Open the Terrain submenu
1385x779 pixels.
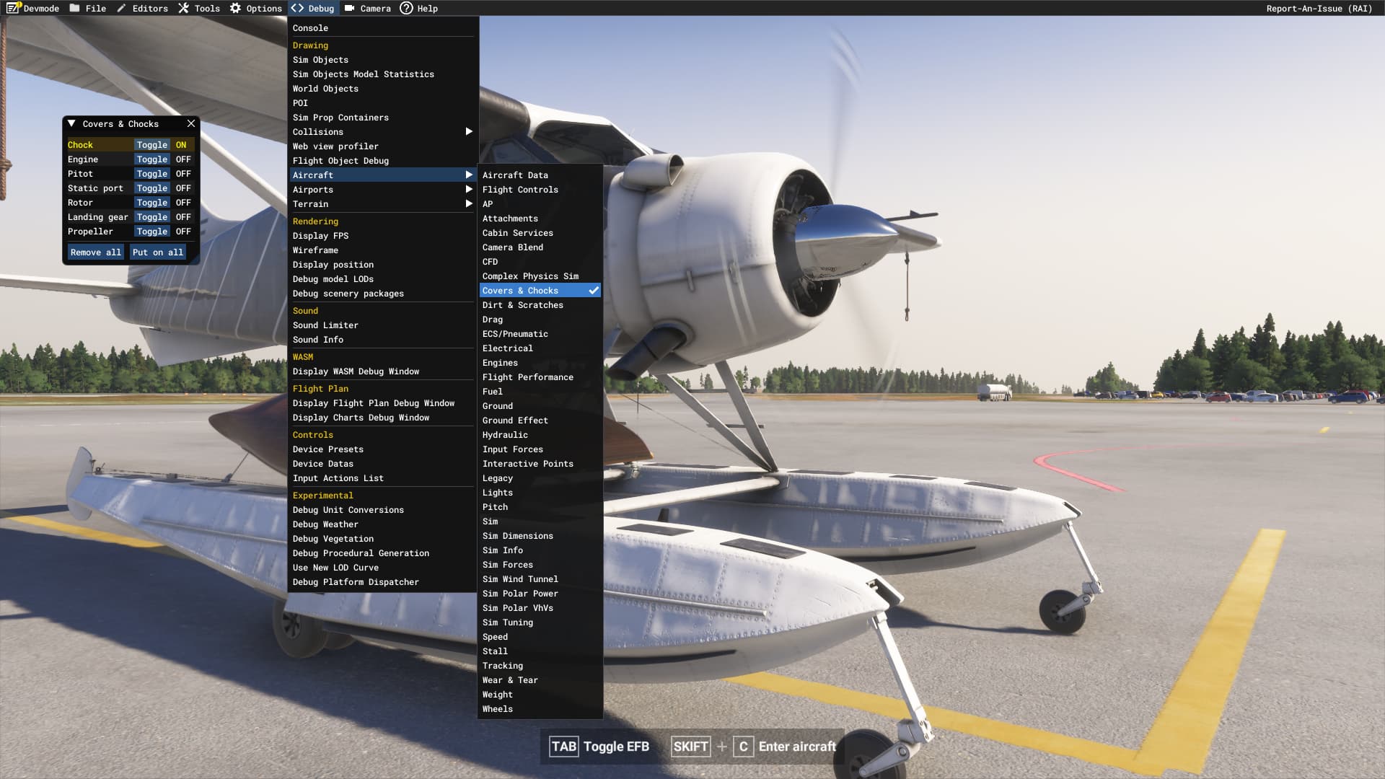pyautogui.click(x=382, y=204)
